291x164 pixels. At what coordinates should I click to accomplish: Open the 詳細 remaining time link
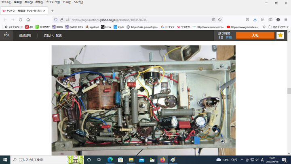pos(229,37)
